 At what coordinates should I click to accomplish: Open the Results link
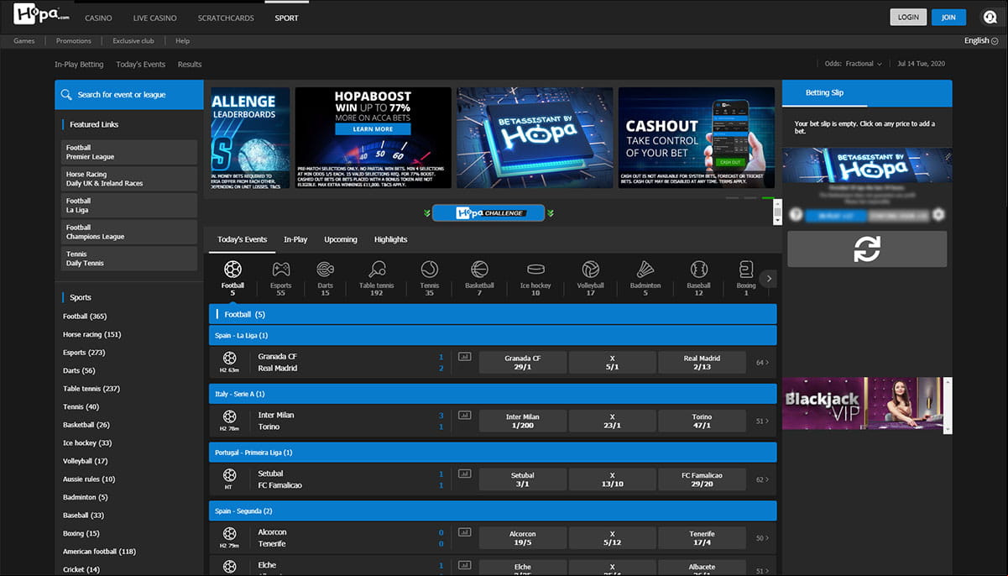click(190, 65)
